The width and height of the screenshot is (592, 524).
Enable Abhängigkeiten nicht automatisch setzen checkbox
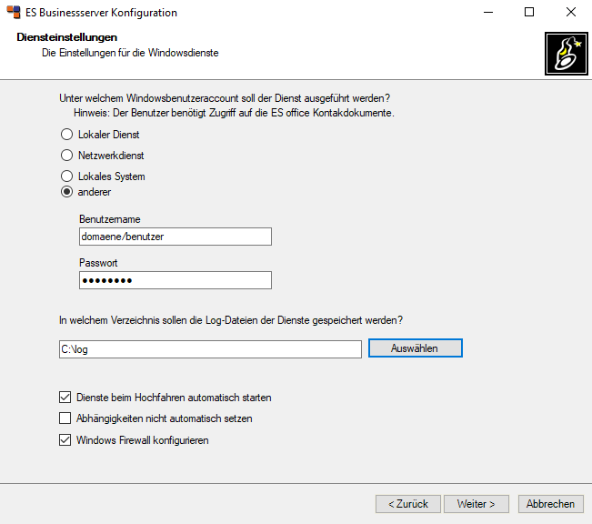(65, 418)
